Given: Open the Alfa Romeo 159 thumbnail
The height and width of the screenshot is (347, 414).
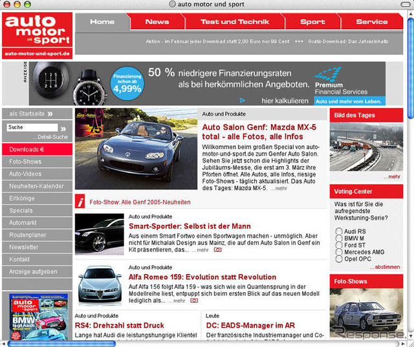Looking at the screenshot, I should tap(99, 286).
